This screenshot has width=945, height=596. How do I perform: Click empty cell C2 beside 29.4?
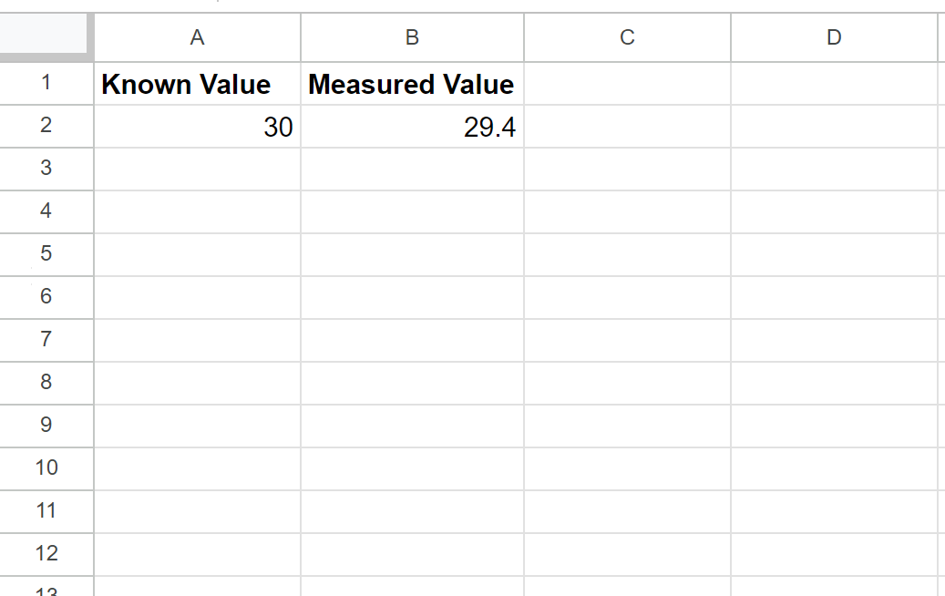(x=627, y=127)
